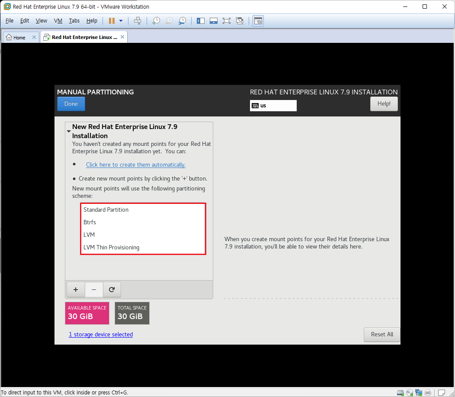Click the CD/DVD drive status icon
The height and width of the screenshot is (397, 455).
[x=410, y=393]
